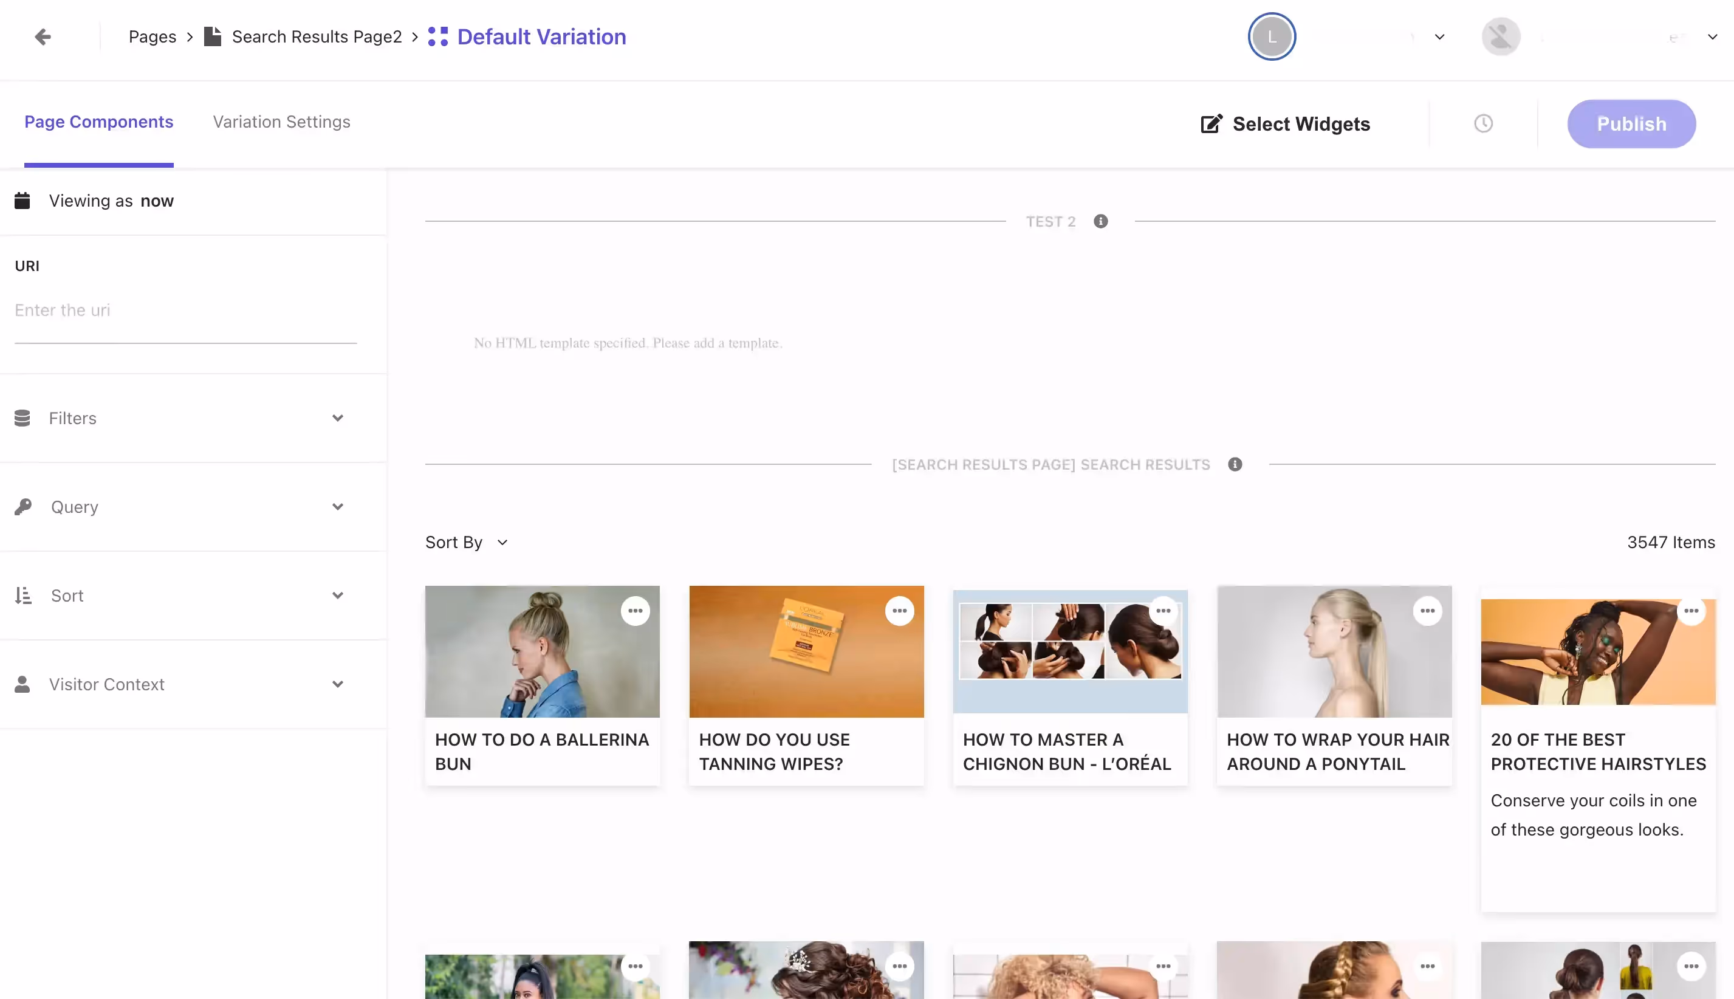Click the Sort icon in the sidebar

pyautogui.click(x=22, y=595)
